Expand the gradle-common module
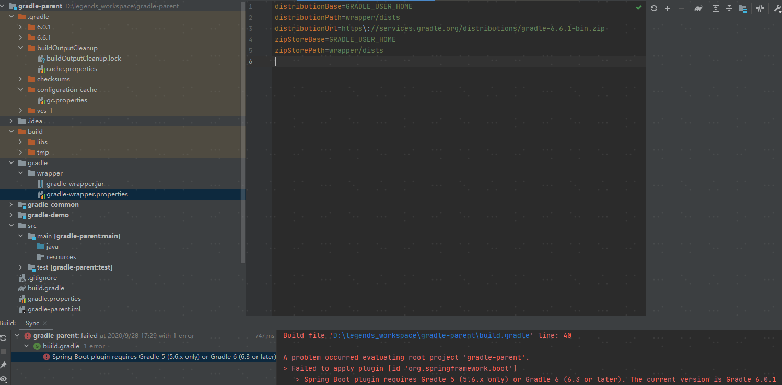This screenshot has height=385, width=782. coord(11,205)
